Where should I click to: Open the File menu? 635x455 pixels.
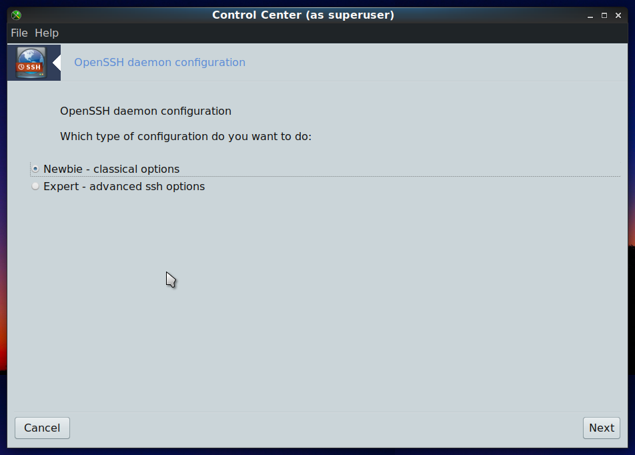coord(19,33)
